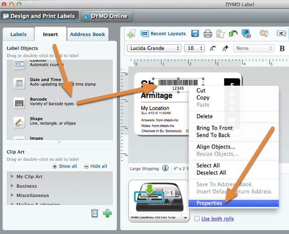Click My Location text on the label
This screenshot has width=289, height=234.
click(155, 108)
